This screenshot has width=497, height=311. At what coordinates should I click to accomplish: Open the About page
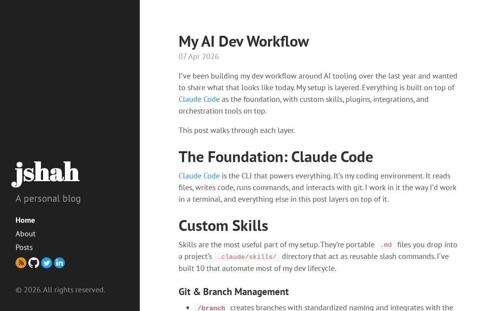tap(26, 234)
